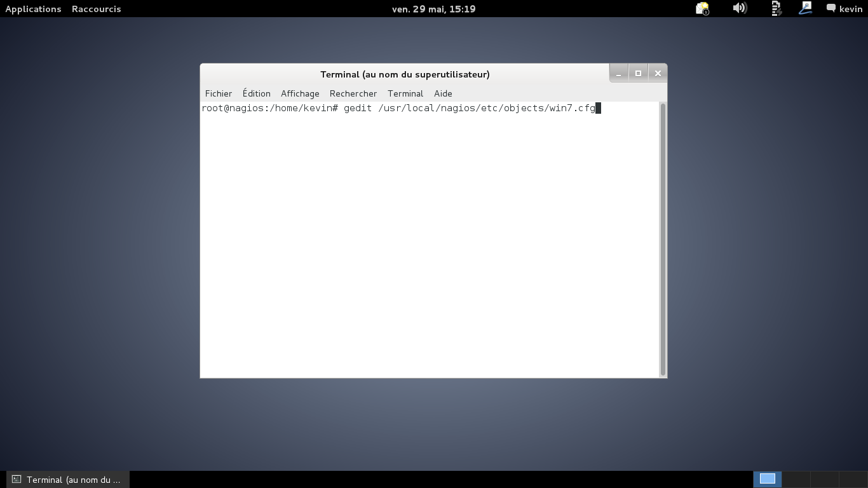Click the gedit command line text
The width and height of the screenshot is (868, 488).
[470, 108]
